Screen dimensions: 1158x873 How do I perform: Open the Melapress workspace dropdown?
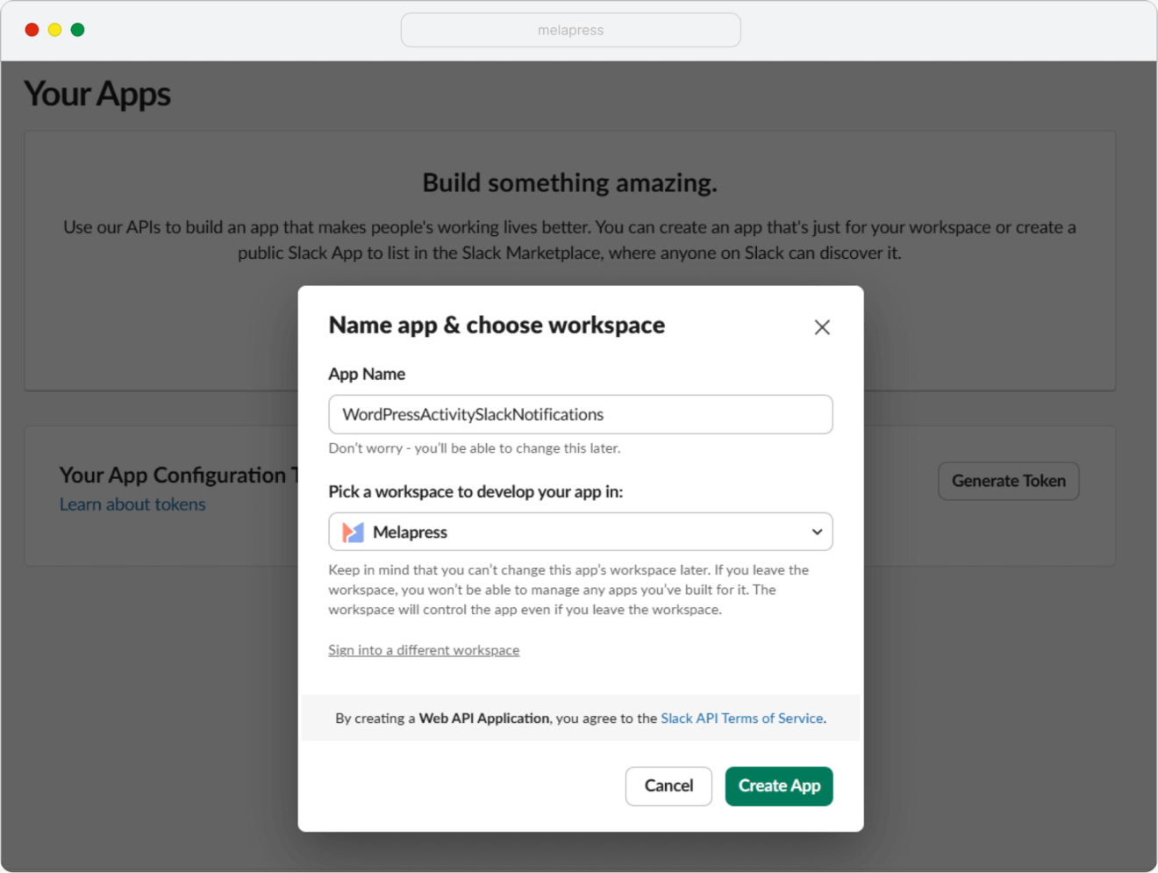(580, 532)
